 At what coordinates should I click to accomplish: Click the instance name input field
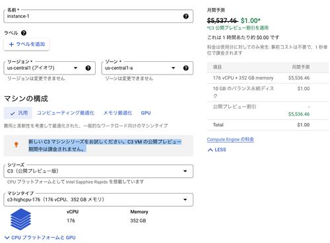[98, 16]
